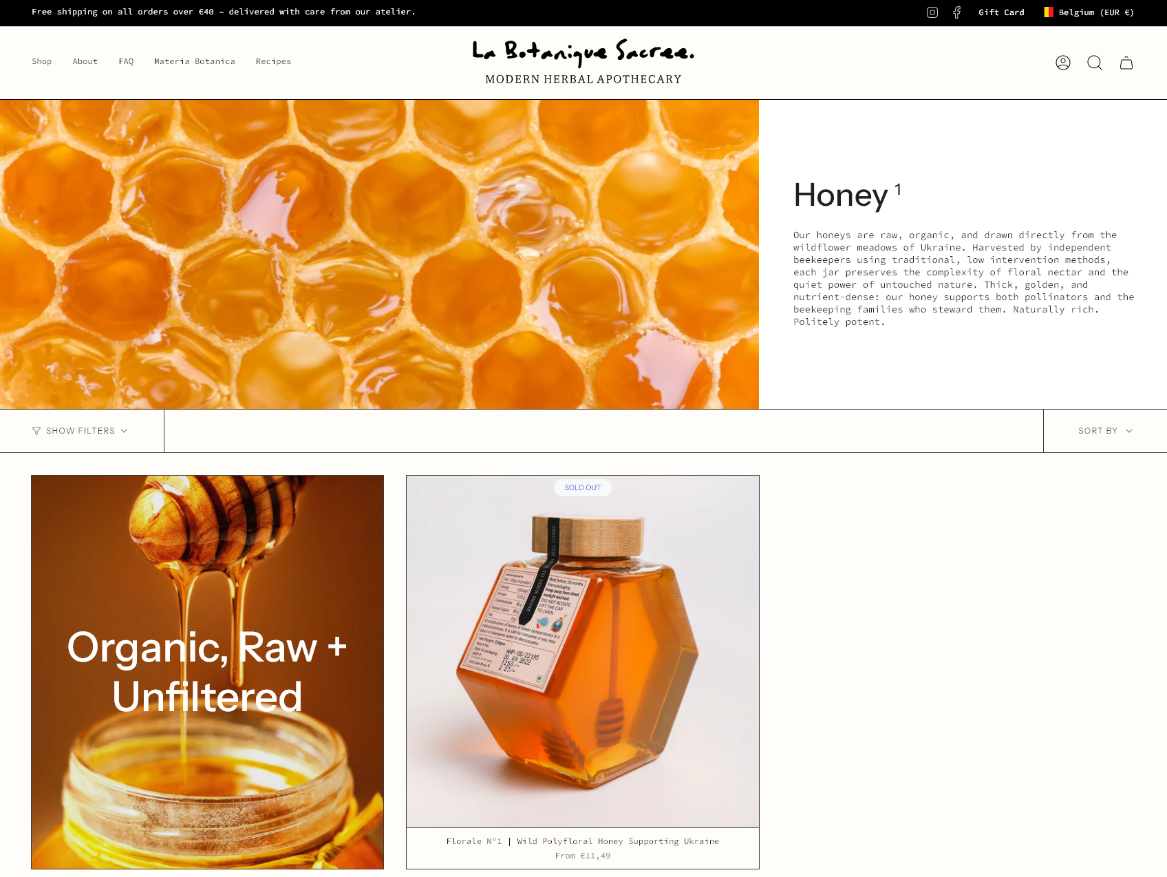Click the Gift Card link
This screenshot has width=1167, height=877.
tap(1001, 12)
